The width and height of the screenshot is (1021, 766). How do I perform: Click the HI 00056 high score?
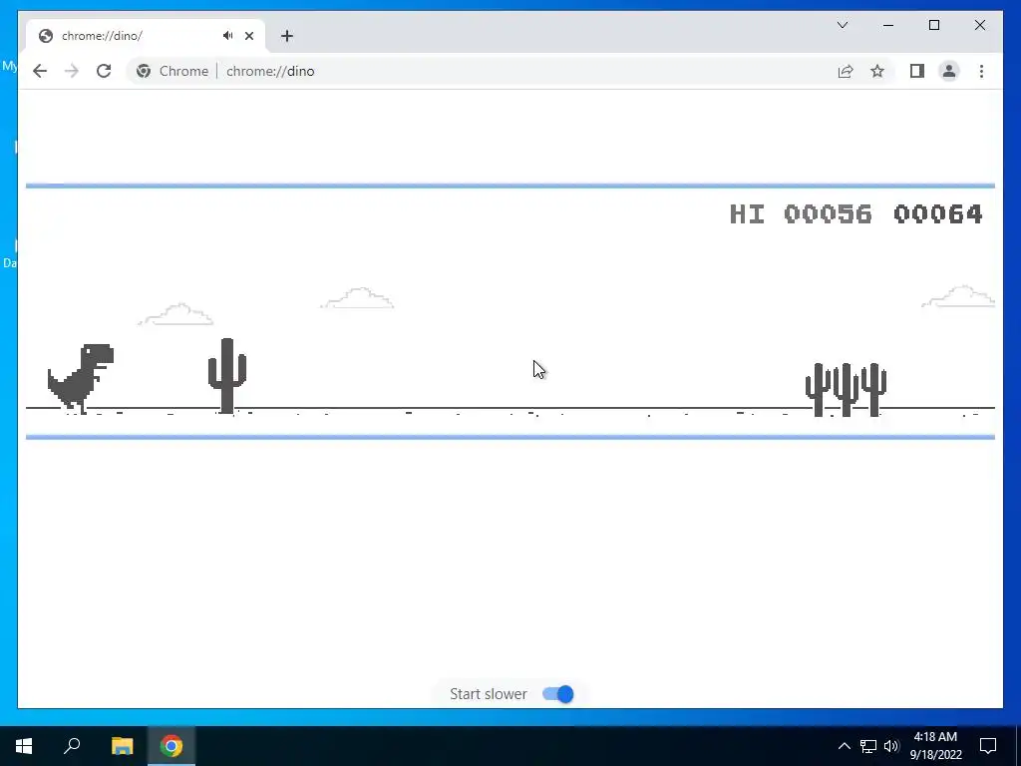point(801,213)
